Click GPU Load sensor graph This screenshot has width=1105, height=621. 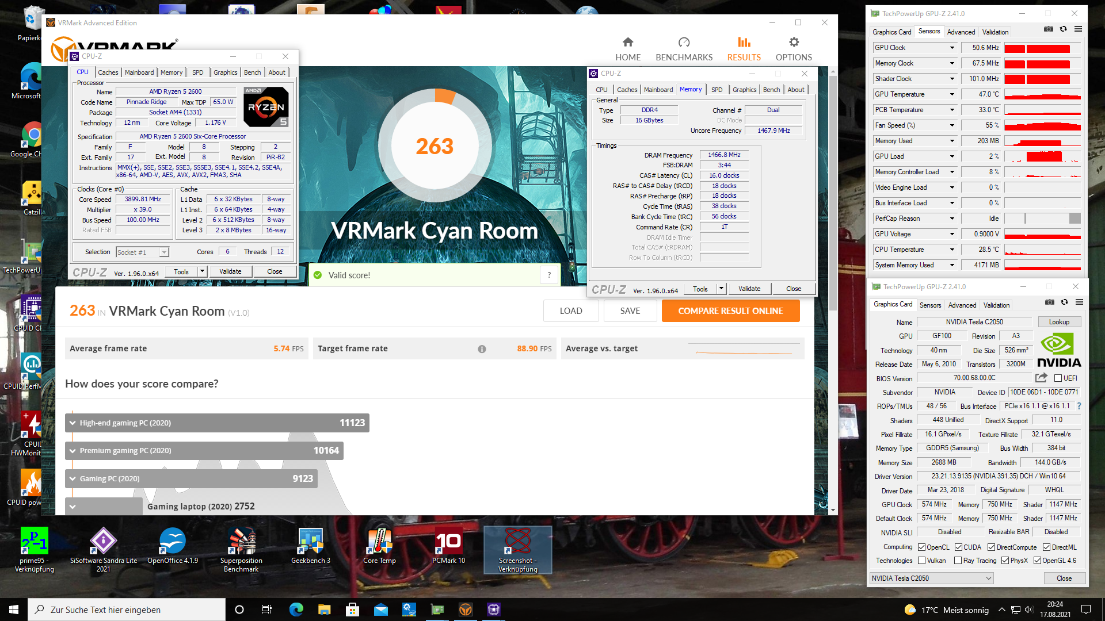1042,156
